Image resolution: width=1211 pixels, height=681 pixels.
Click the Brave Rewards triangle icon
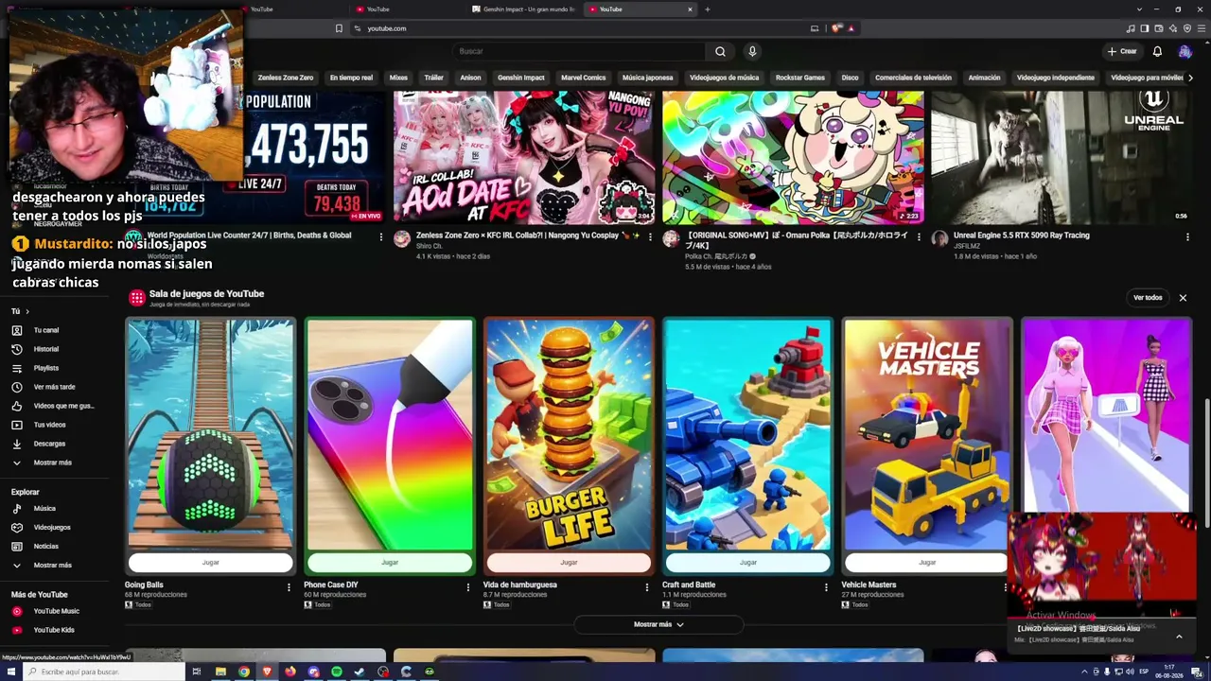[x=851, y=28]
